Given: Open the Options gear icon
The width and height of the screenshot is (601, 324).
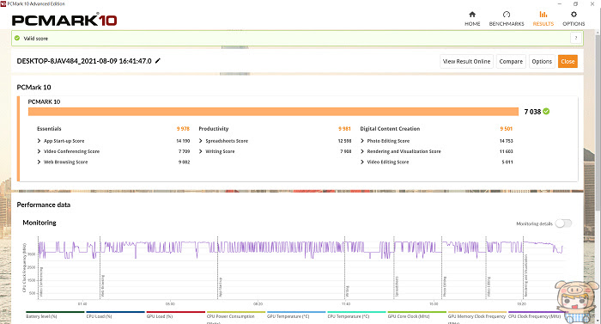Looking at the screenshot, I should point(574,15).
